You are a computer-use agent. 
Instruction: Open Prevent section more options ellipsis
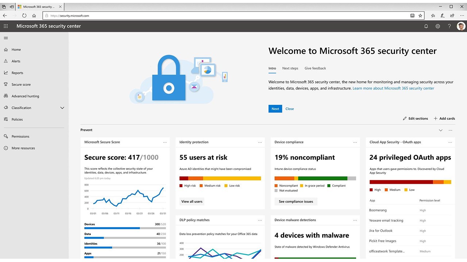point(451,130)
